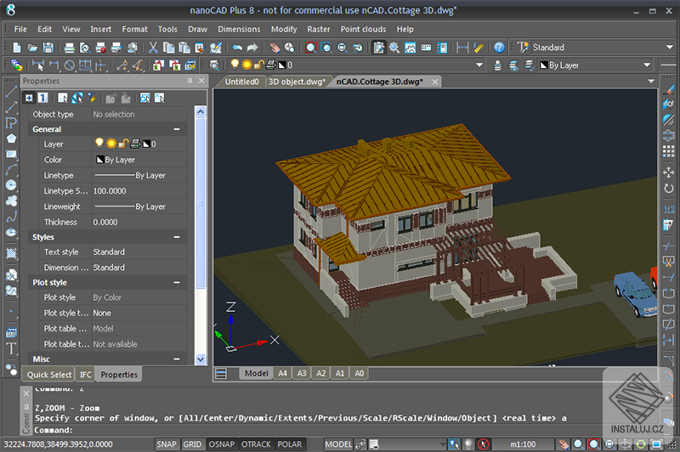
Task: Close the Properties panel
Action: 201,81
